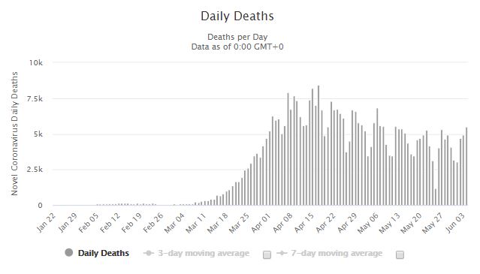480x274 pixels.
Task: Click the tallest bar near Apr 17
Action: click(x=318, y=145)
